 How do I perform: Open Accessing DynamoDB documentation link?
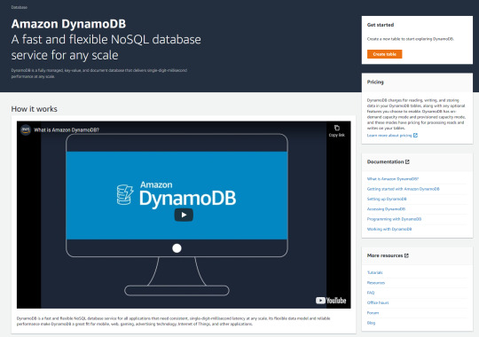386,209
